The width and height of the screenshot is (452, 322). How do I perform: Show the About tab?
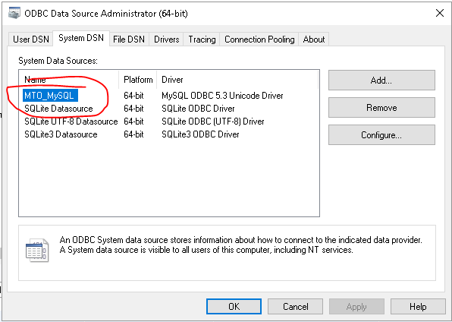point(314,39)
